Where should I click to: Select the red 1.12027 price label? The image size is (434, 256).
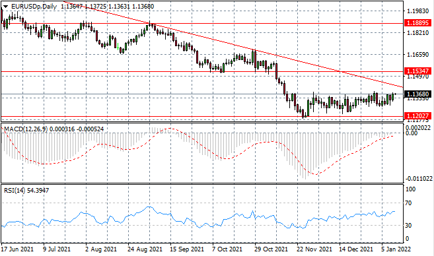coord(418,116)
